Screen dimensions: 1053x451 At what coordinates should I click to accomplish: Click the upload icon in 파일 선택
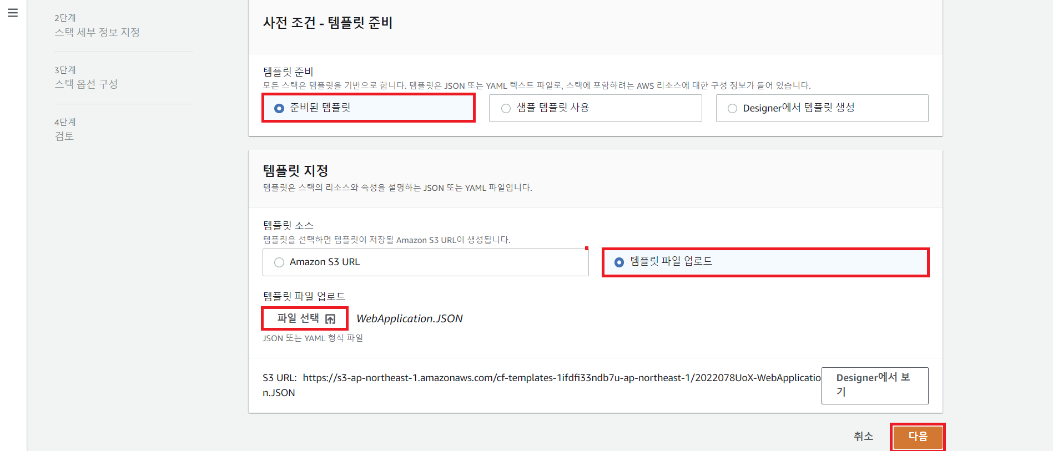point(330,319)
